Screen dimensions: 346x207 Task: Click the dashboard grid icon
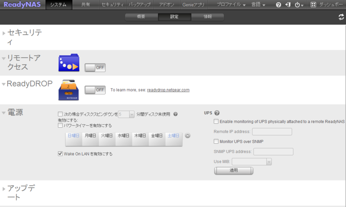313,5
